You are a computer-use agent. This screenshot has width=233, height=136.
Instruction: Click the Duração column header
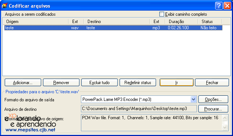(182, 22)
